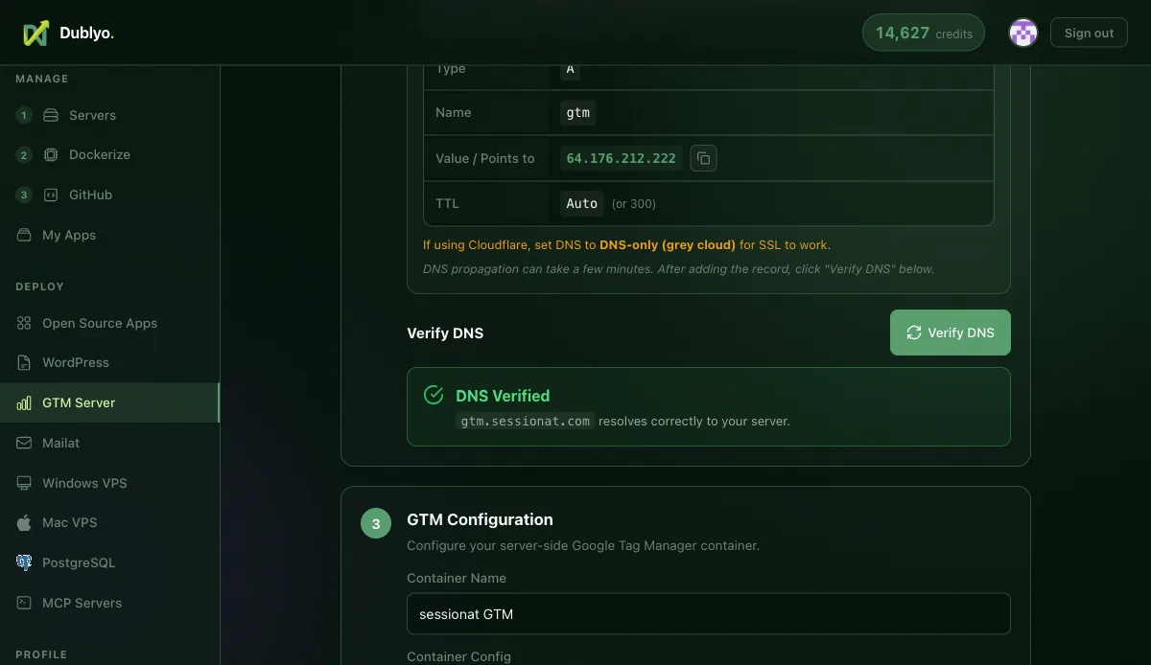The width and height of the screenshot is (1151, 665).
Task: Click the Open Source Apps grid icon
Action: coord(24,323)
